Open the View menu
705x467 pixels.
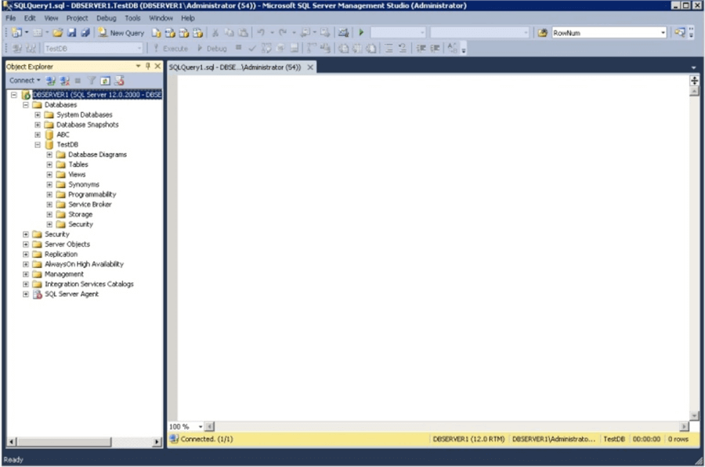pyautogui.click(x=51, y=18)
